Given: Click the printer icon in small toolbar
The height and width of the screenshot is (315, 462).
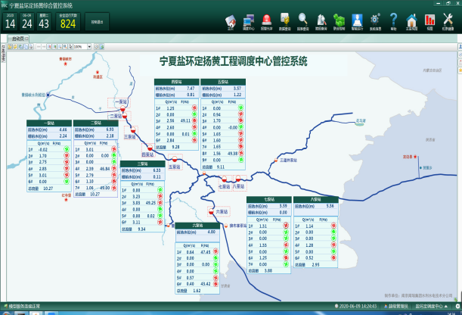Looking at the screenshot, I should click(31, 47).
